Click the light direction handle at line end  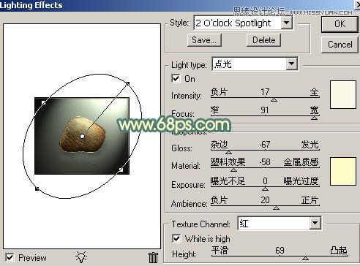(x=127, y=83)
